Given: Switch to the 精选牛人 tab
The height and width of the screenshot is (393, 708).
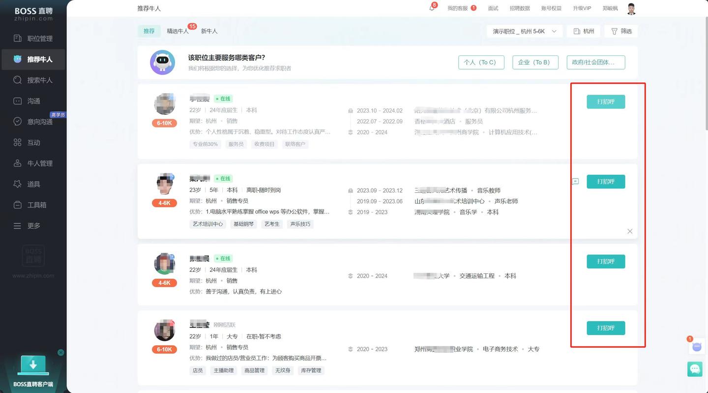Looking at the screenshot, I should (x=177, y=31).
